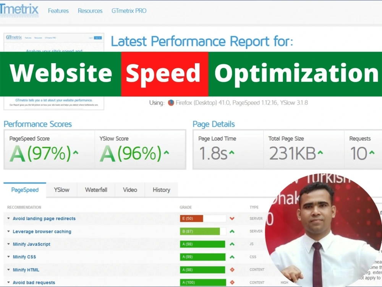Open the GTmetrix PRO link
Viewport: 382px width, 287px height.
129,11
